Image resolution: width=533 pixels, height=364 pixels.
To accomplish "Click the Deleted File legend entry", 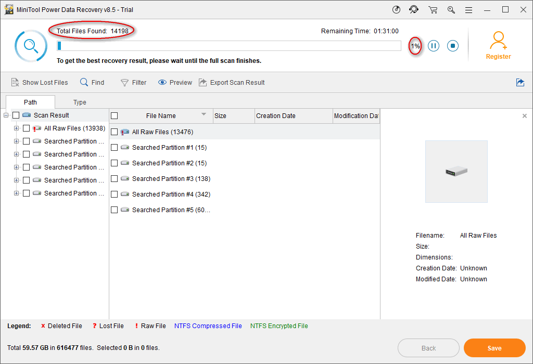I will (61, 326).
